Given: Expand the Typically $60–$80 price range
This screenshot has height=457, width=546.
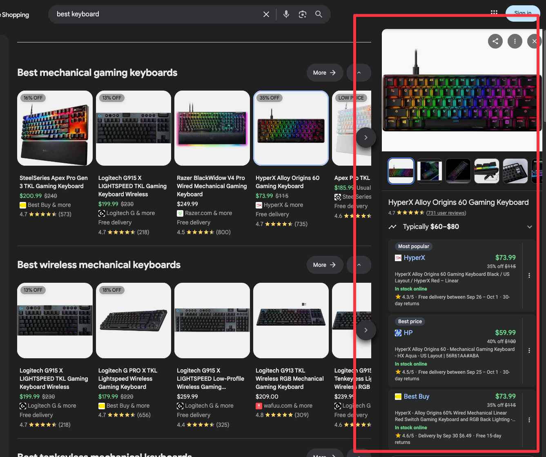Looking at the screenshot, I should pos(530,227).
